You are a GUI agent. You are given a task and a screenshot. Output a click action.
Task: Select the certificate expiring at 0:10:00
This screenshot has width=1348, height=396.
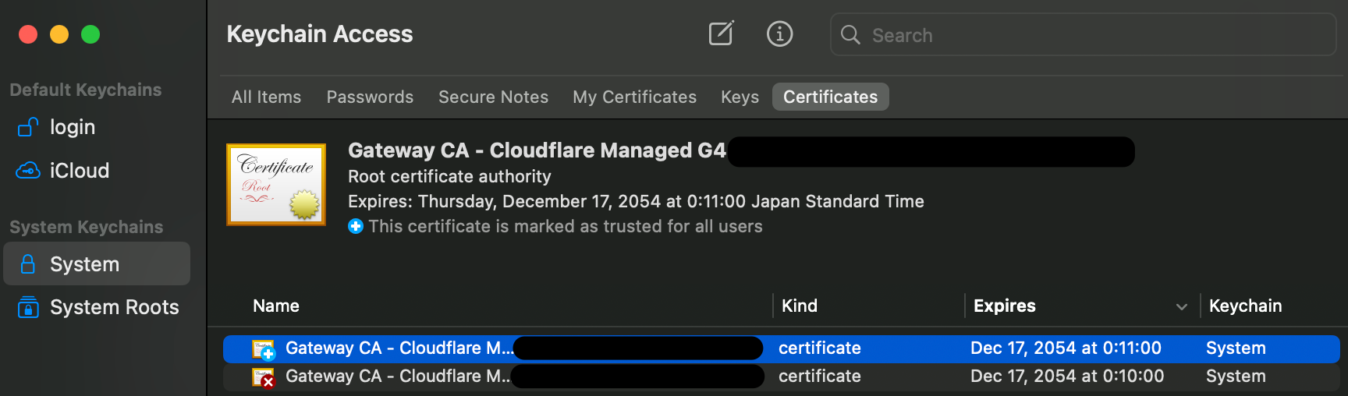pos(1066,377)
